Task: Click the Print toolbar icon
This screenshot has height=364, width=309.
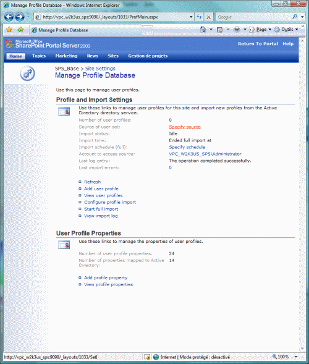Action: [x=237, y=30]
